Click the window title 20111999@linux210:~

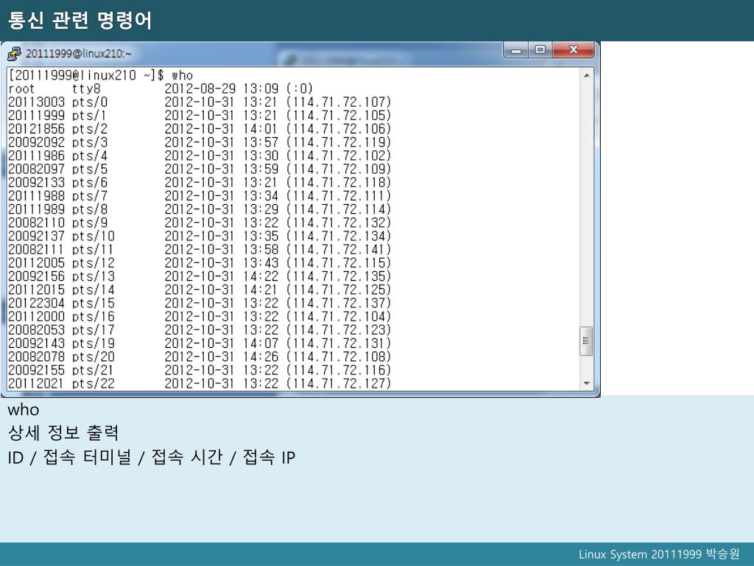pyautogui.click(x=78, y=53)
